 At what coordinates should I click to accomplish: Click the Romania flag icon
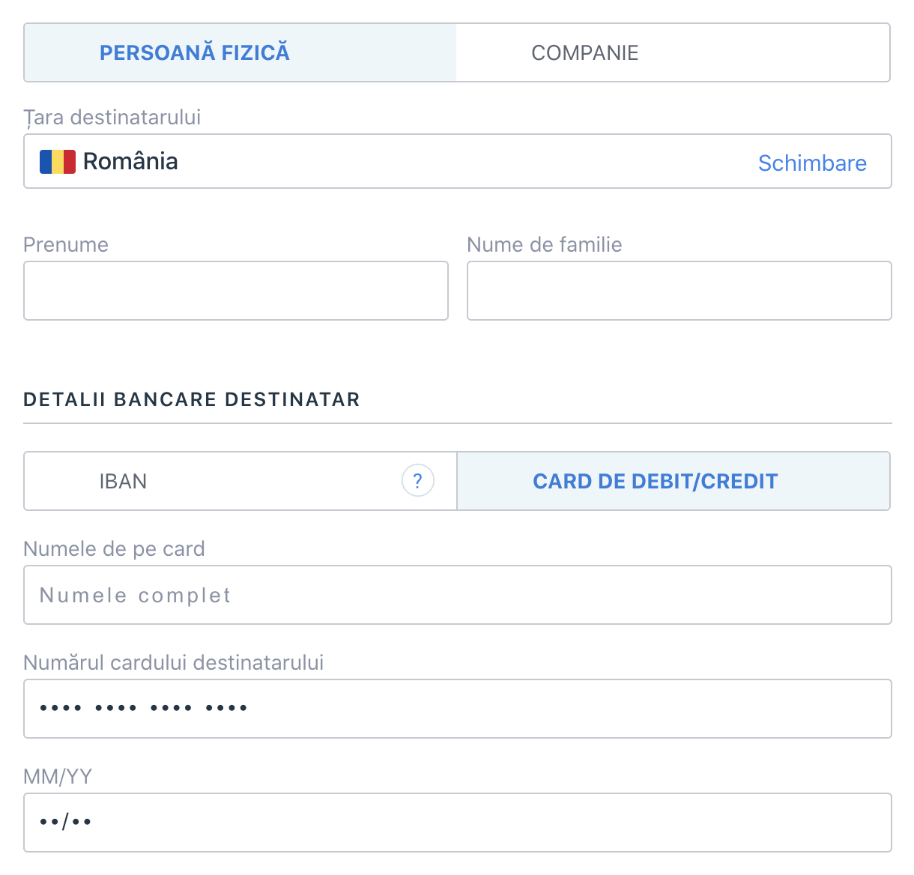click(58, 162)
